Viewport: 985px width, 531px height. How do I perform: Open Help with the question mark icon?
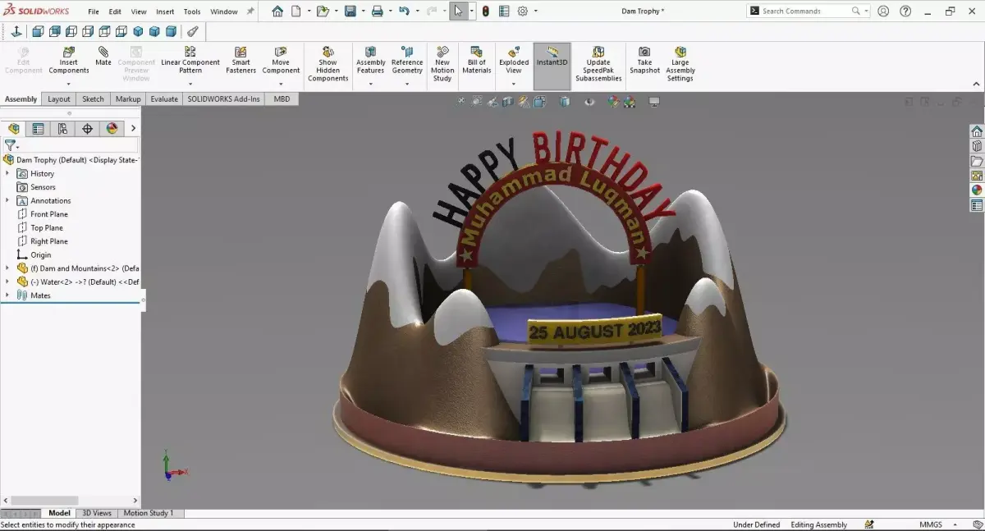point(905,11)
